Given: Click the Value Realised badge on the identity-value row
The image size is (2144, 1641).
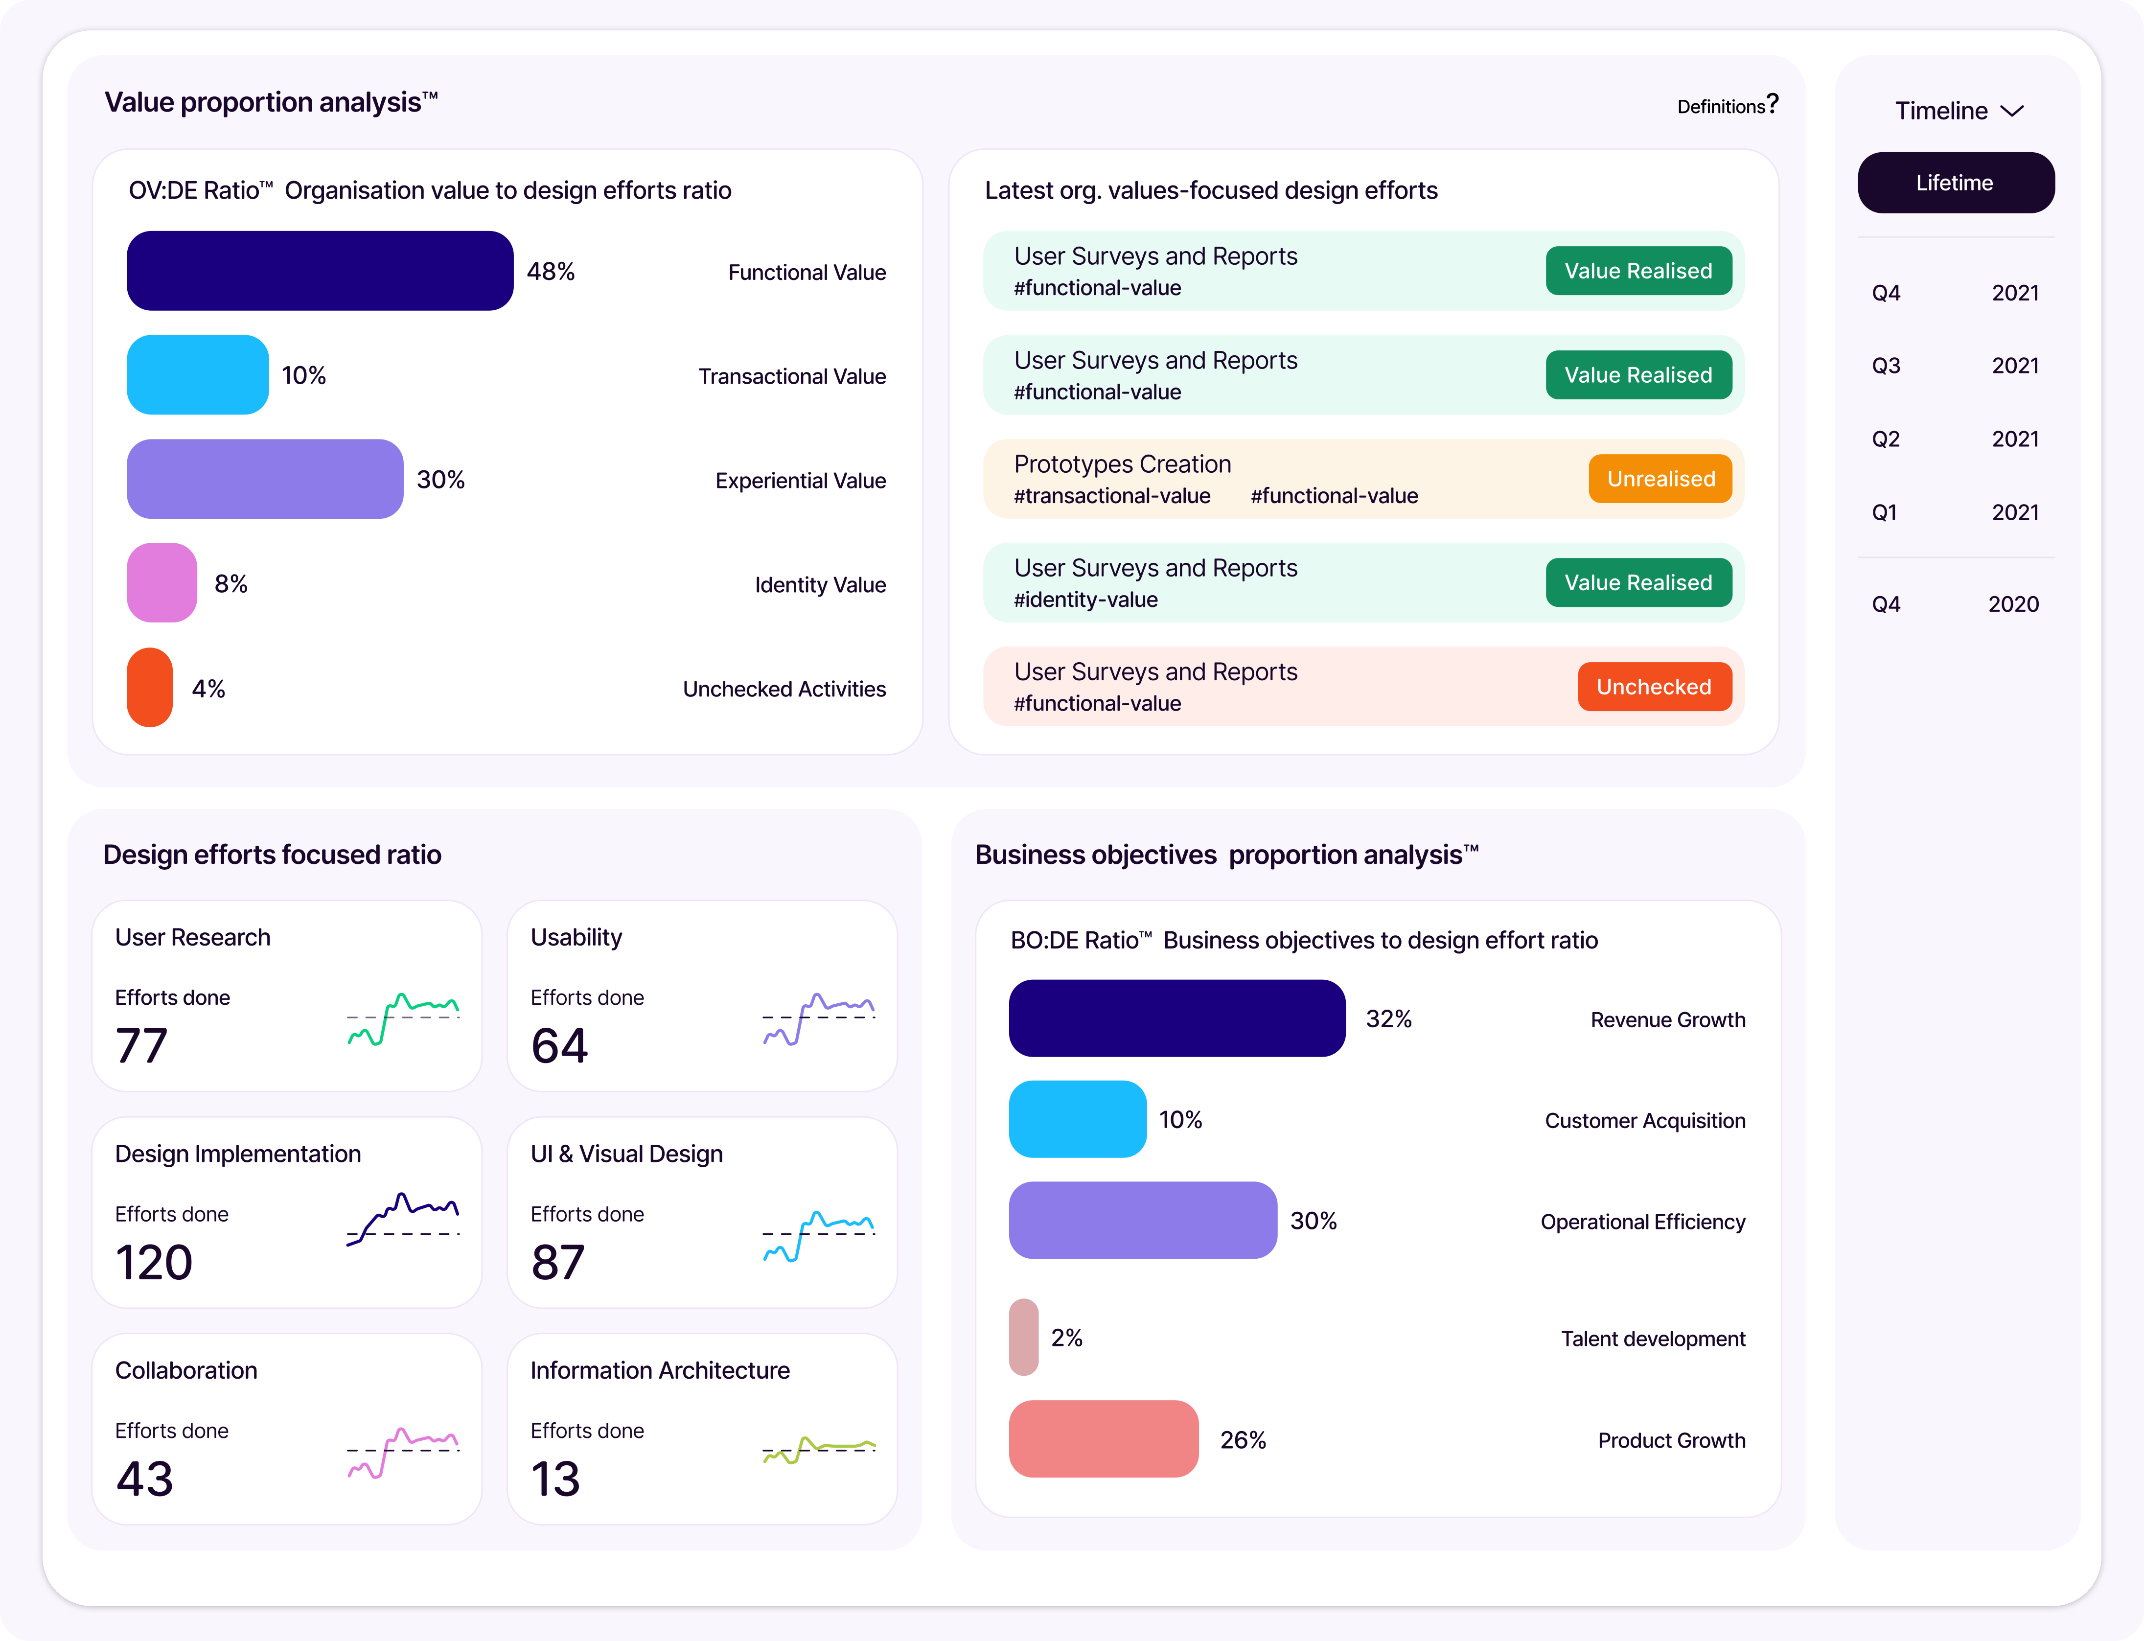Looking at the screenshot, I should tap(1638, 583).
